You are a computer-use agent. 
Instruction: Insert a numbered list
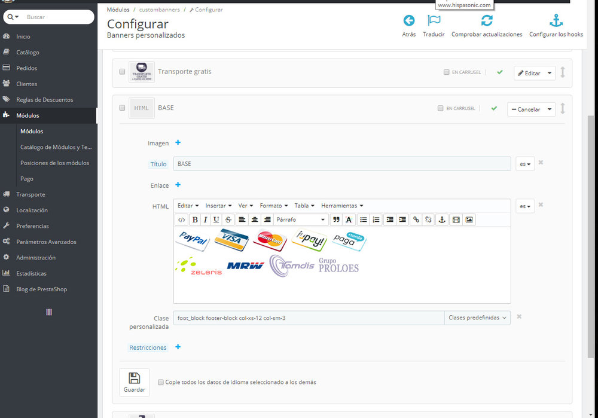pos(376,219)
